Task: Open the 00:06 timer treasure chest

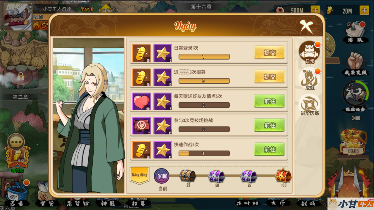Action: 354,142
